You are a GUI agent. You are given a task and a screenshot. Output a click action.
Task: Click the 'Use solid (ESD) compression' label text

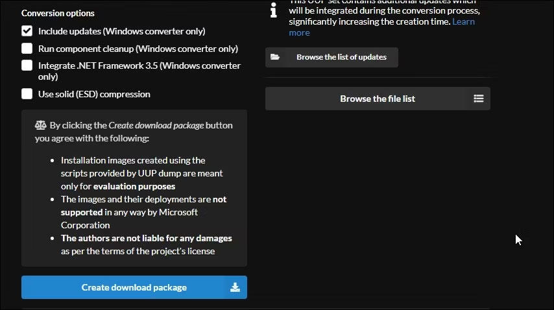[x=94, y=94]
